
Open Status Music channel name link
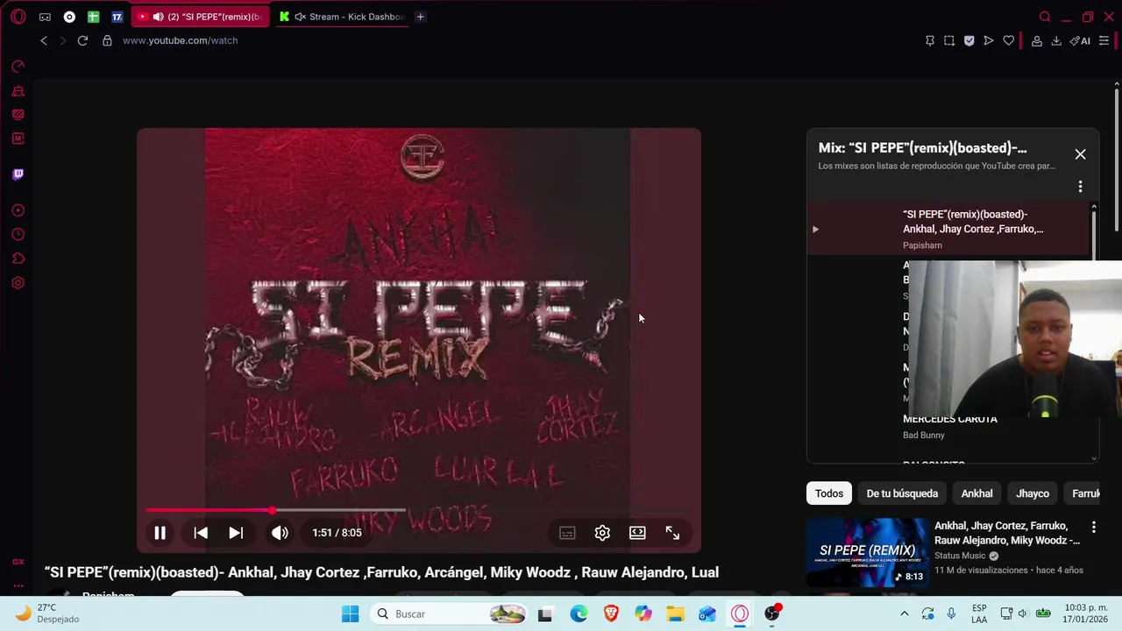pyautogui.click(x=960, y=556)
